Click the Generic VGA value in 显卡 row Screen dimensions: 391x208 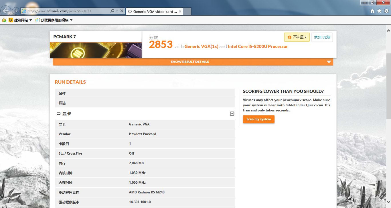139,124
